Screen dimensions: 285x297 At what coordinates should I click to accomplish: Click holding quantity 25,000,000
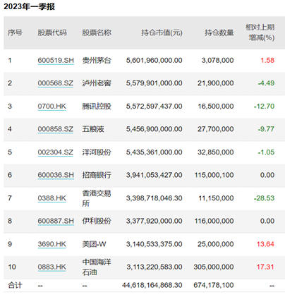tap(216, 244)
